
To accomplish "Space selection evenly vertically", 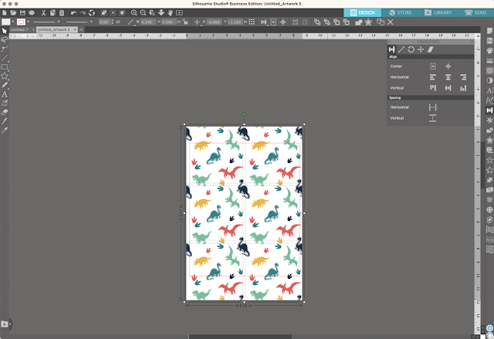I will (432, 118).
